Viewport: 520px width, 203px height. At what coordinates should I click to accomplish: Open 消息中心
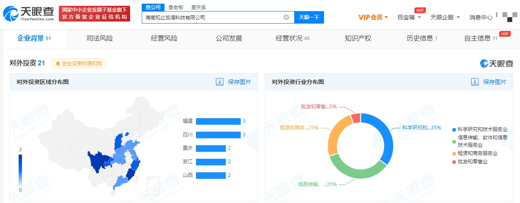(481, 17)
